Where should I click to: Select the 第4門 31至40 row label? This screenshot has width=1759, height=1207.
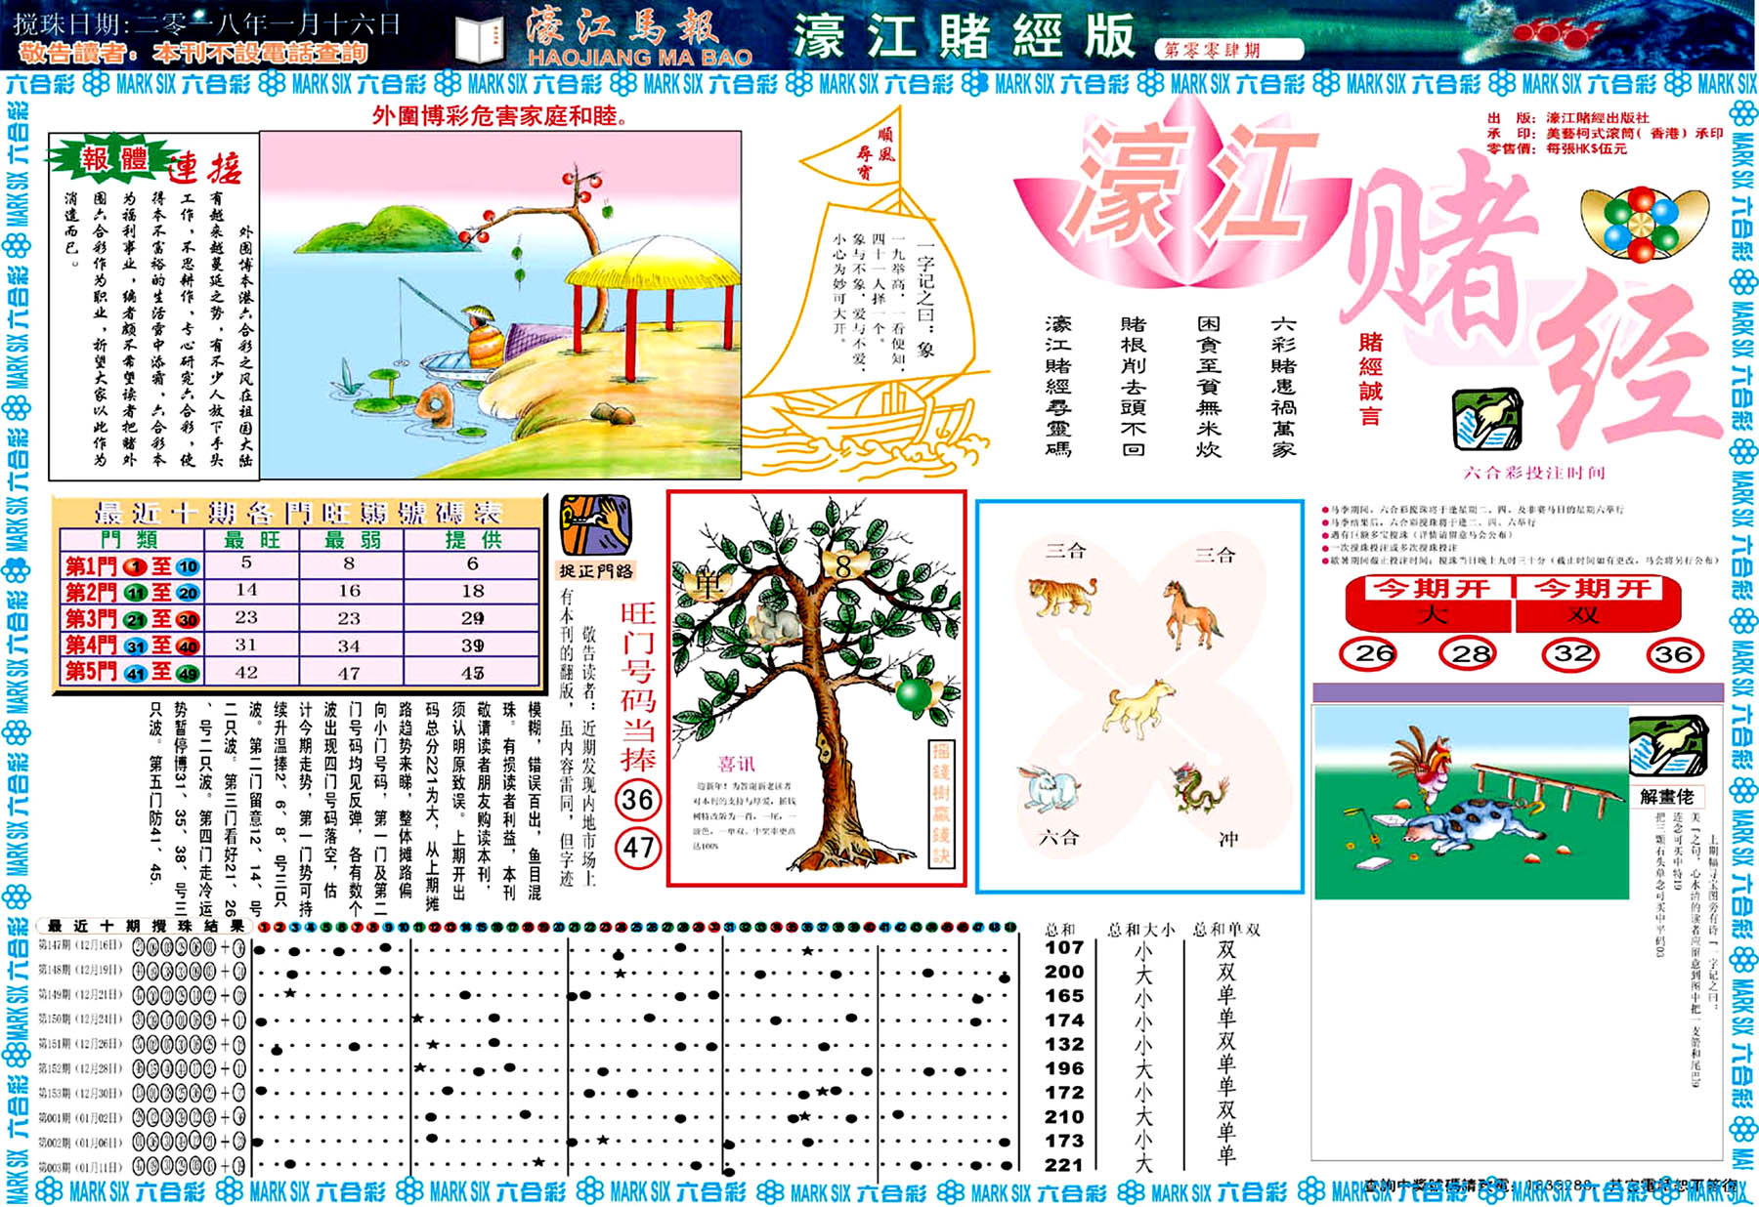point(131,645)
